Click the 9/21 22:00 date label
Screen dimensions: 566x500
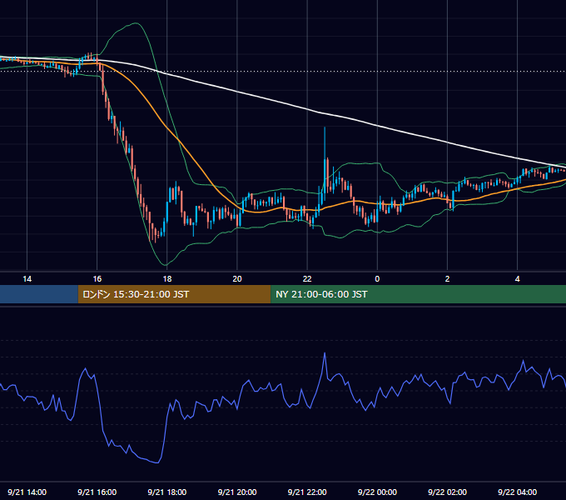(307, 492)
